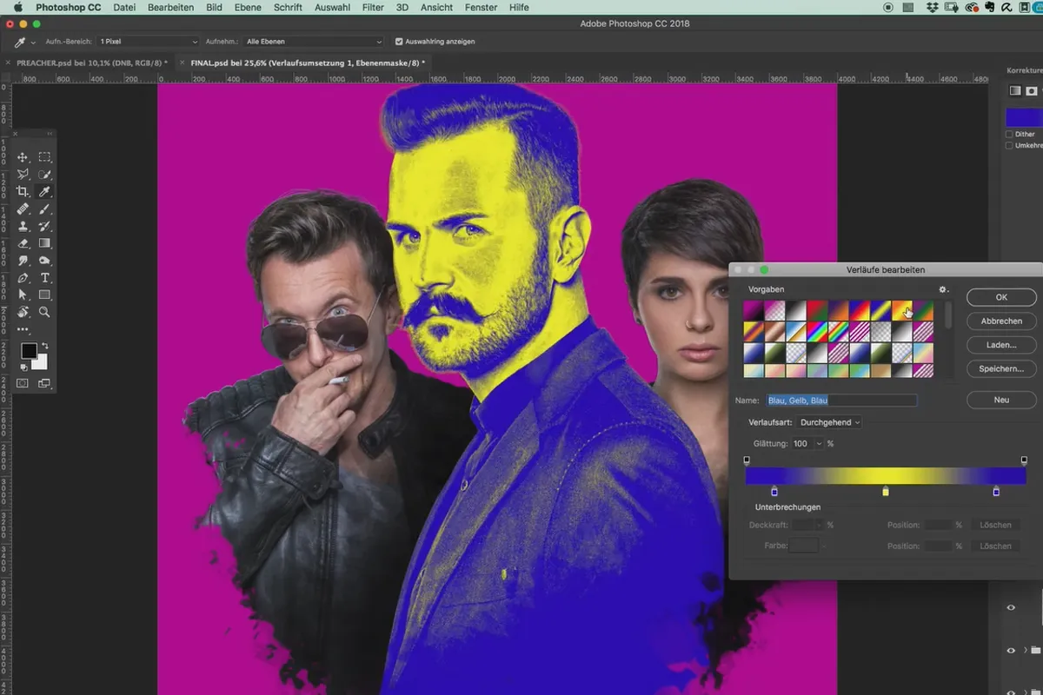The image size is (1043, 695).
Task: Select the Rotate View tool
Action: [x=23, y=312]
